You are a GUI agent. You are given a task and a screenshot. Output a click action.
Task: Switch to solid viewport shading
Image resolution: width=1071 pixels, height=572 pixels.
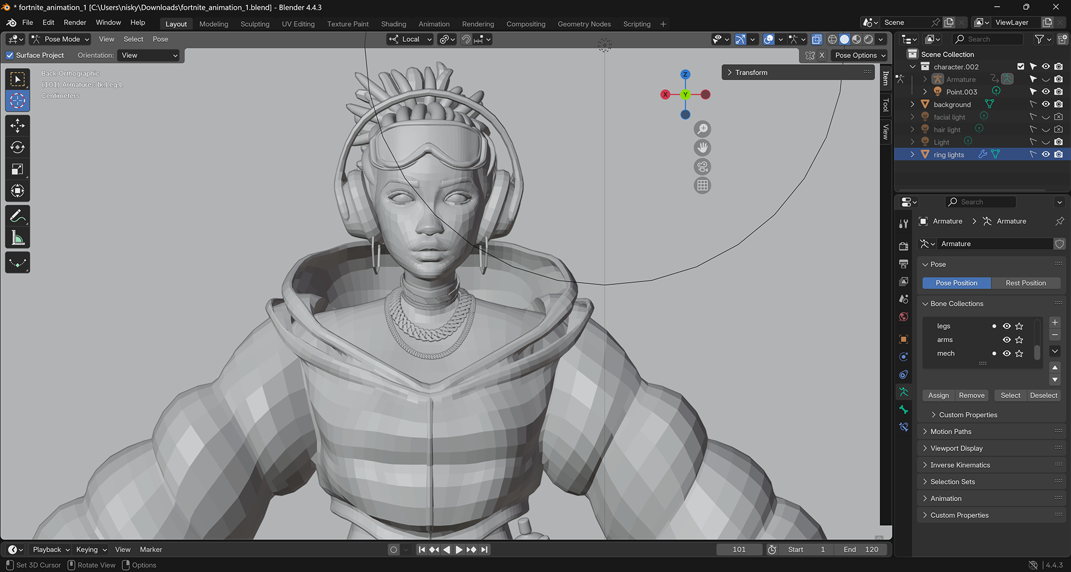tap(845, 39)
